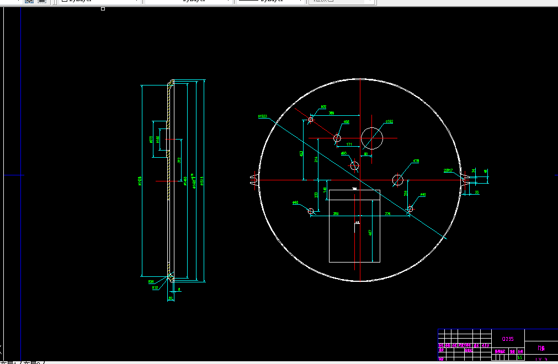Click the φ1523 diameter label

point(263,116)
